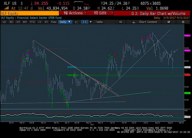Image resolution: width=192 pixels, height=138 pixels.
Task: Click the red 23.9599 axis price label
Action: click(187, 75)
